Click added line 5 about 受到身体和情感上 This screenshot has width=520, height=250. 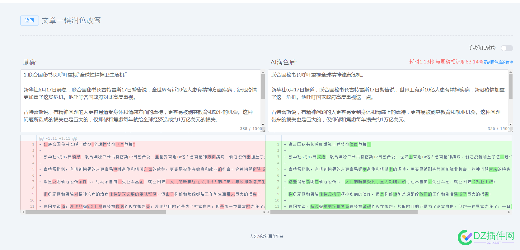click(x=389, y=169)
